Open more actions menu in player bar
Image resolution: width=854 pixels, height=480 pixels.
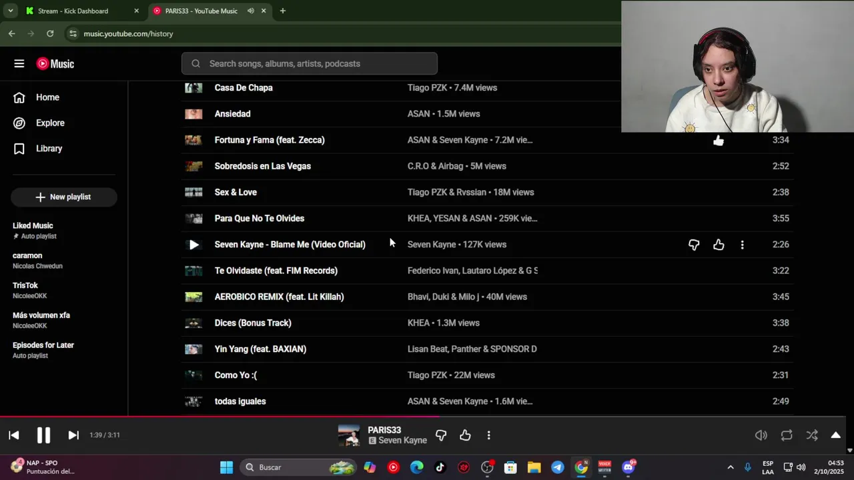[488, 435]
